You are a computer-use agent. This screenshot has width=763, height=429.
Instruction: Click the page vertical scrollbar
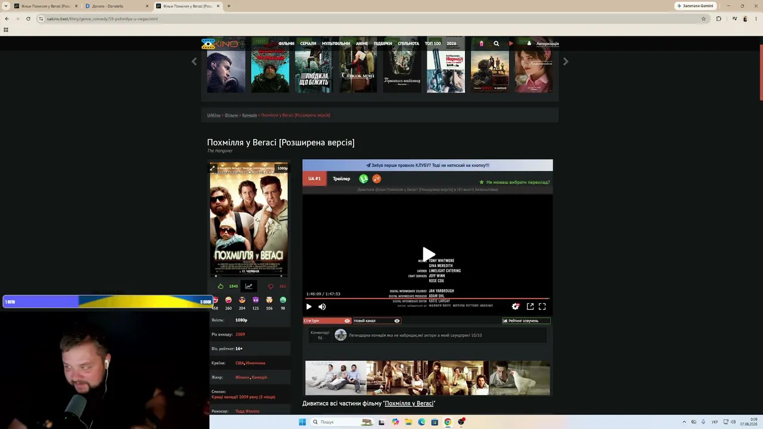point(761,72)
